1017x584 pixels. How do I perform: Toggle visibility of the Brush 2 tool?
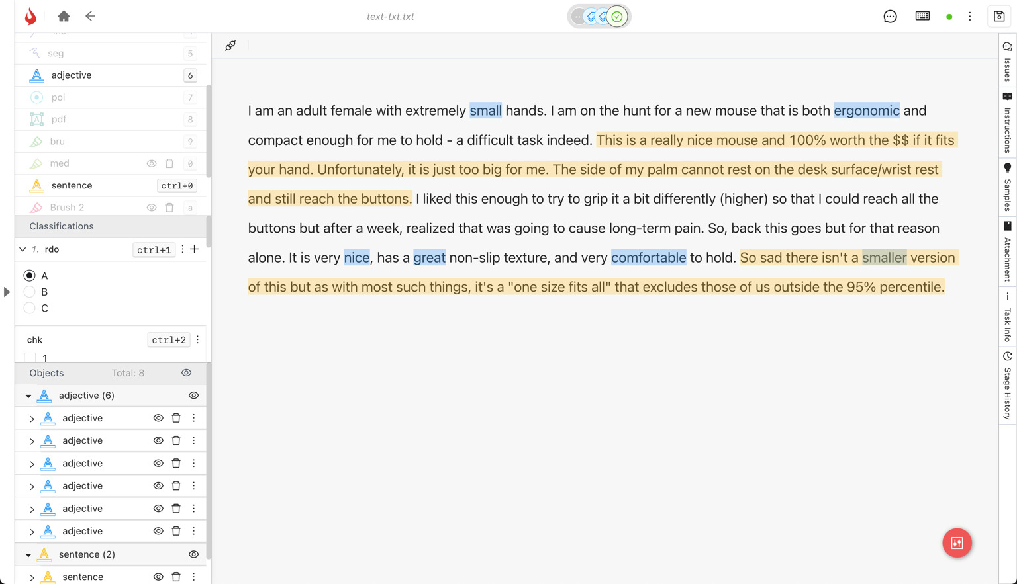tap(152, 208)
